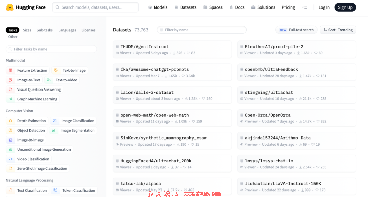368x197 pixels.
Task: Open the extra navigation menu dropdown
Action: [x=304, y=7]
